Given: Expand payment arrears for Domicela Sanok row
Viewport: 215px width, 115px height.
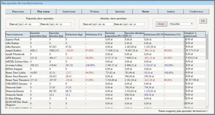Looking at the screenshot, I should coord(185,95).
